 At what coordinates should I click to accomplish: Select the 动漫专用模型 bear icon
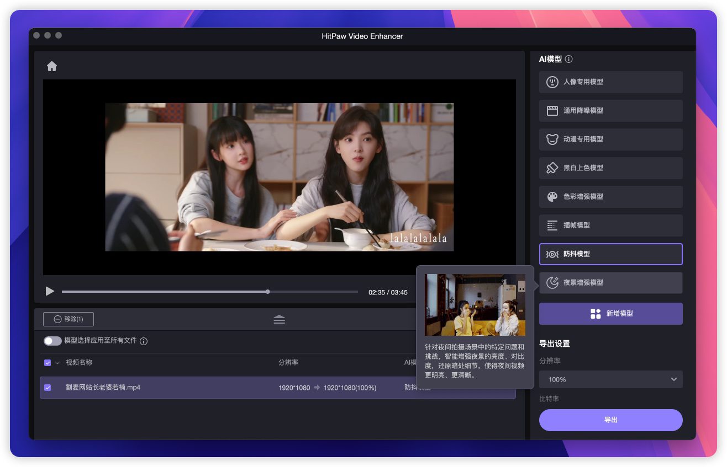point(552,139)
